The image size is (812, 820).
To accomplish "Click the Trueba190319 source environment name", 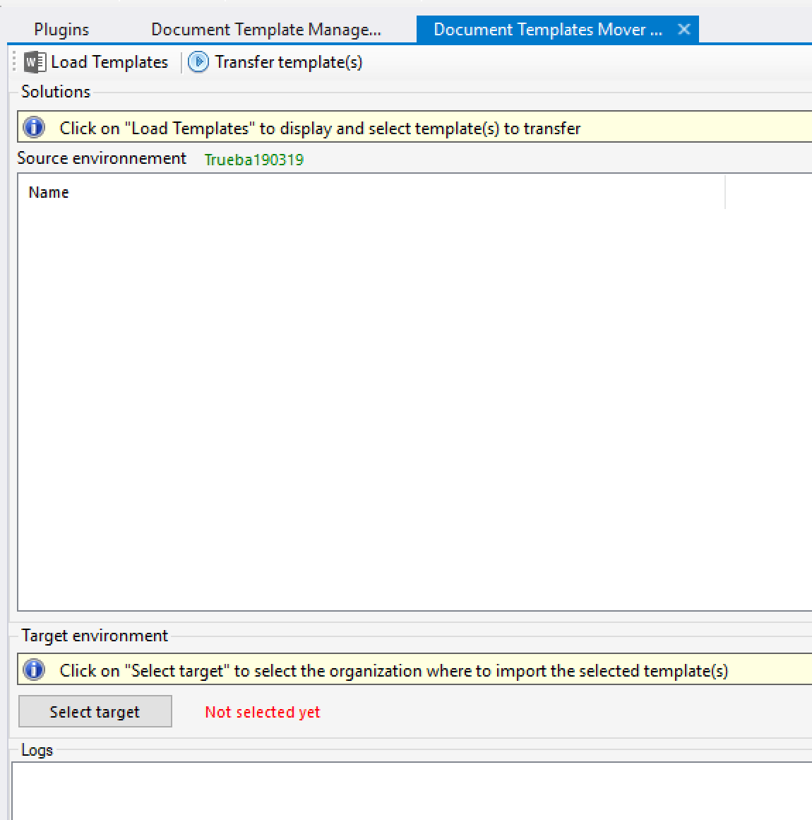I will (x=253, y=160).
